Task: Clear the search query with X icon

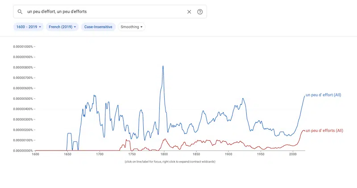Action: coord(189,12)
